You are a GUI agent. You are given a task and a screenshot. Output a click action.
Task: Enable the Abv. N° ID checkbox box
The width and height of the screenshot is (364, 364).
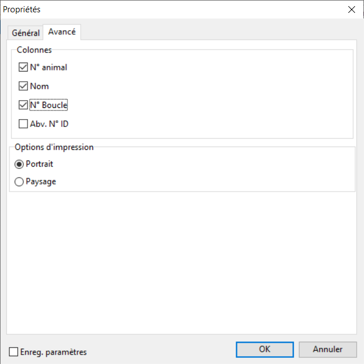(23, 124)
